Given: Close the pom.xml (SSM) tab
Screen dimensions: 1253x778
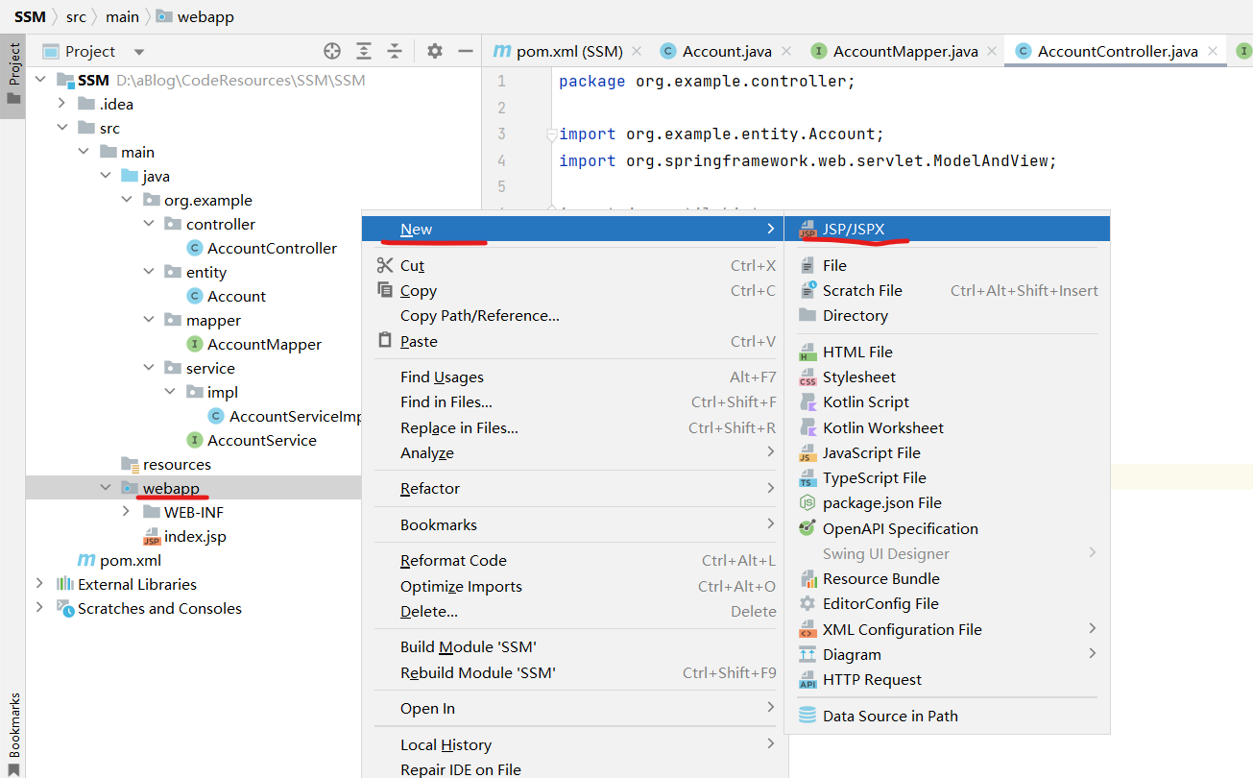Looking at the screenshot, I should [639, 51].
